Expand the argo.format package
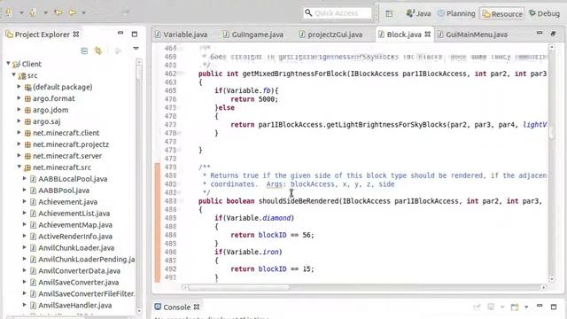The width and height of the screenshot is (567, 319). (x=19, y=98)
